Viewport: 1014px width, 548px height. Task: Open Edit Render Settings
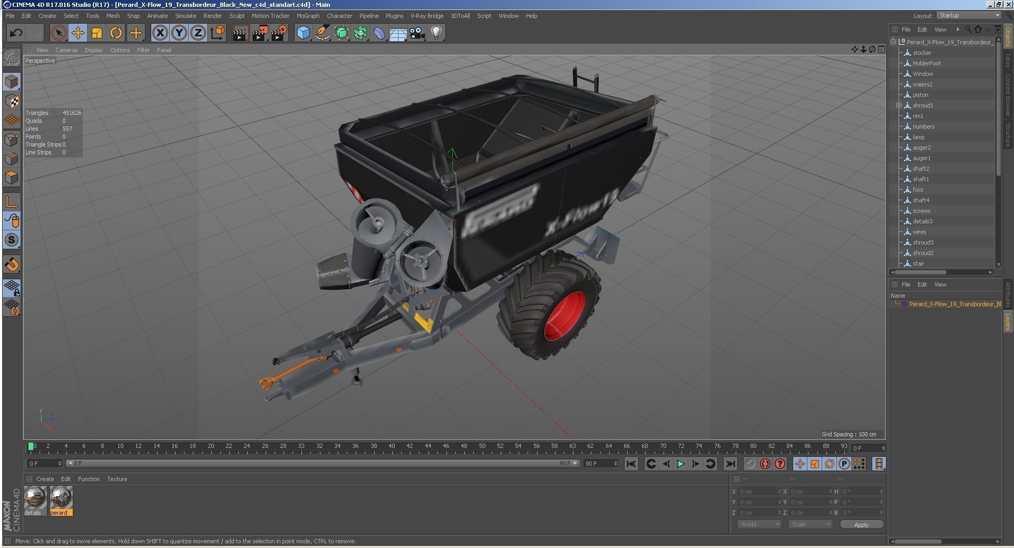279,33
